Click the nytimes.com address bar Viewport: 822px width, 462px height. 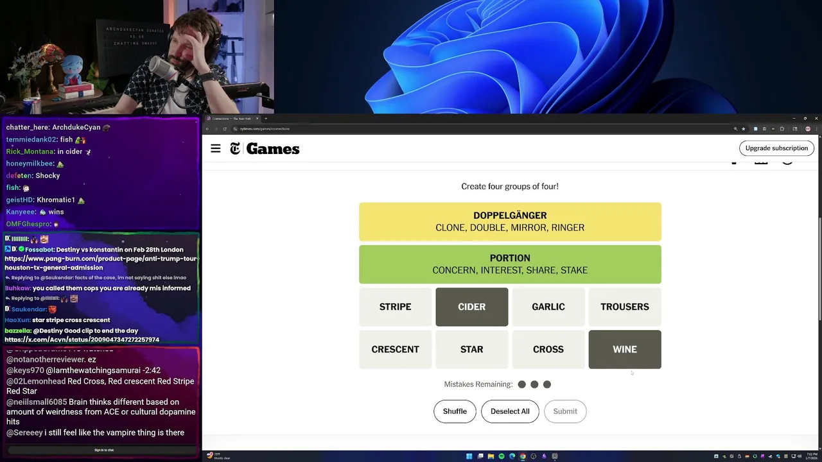coord(482,129)
